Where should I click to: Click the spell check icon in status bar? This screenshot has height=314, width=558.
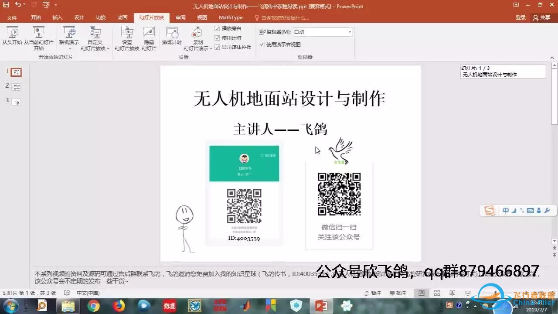67,293
